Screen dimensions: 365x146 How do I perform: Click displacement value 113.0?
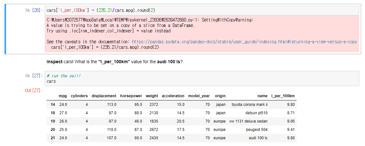[111, 105]
